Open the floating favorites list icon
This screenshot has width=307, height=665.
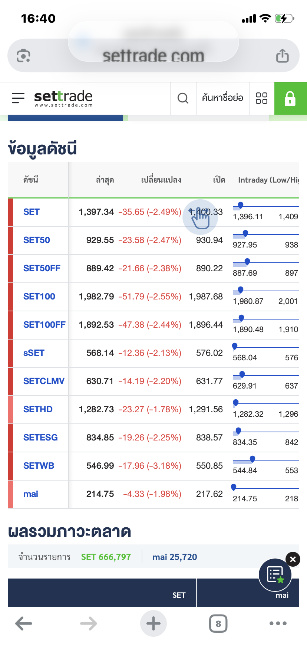point(275,575)
